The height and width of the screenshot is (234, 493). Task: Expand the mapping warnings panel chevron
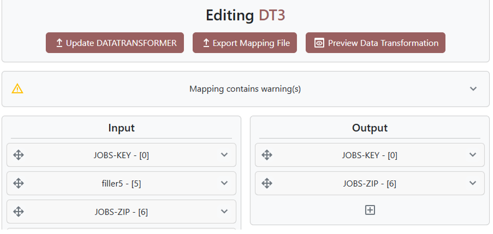473,89
